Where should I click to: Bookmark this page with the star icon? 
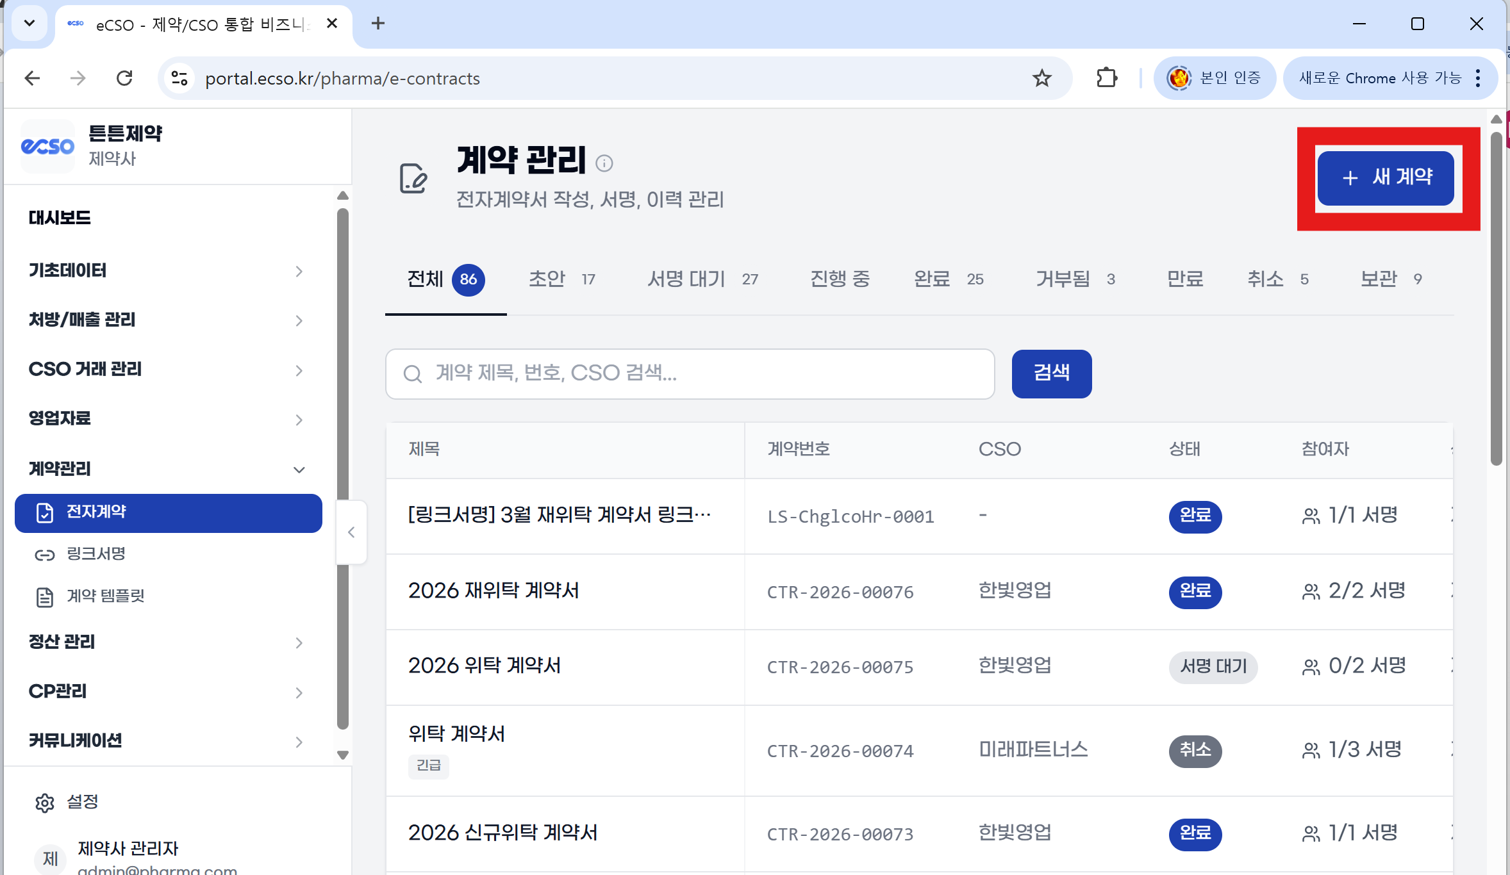(1041, 78)
